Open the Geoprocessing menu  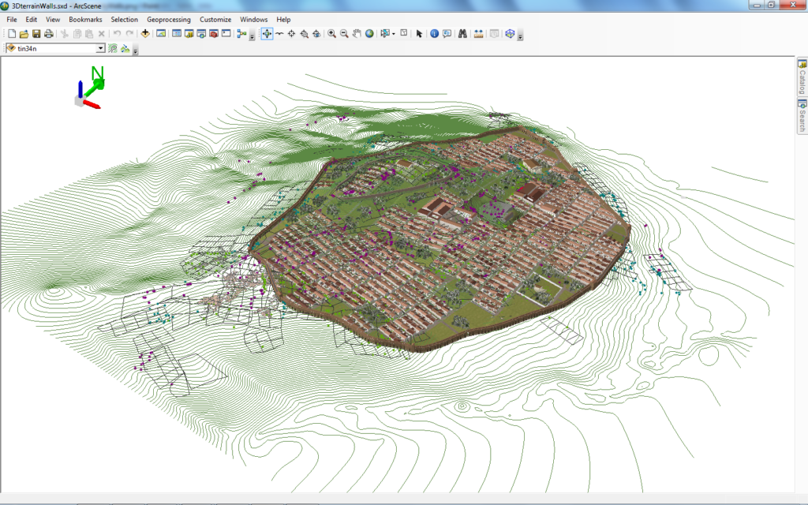tap(169, 20)
